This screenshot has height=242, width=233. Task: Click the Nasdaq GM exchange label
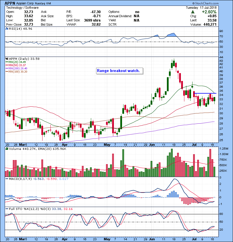(43, 3)
